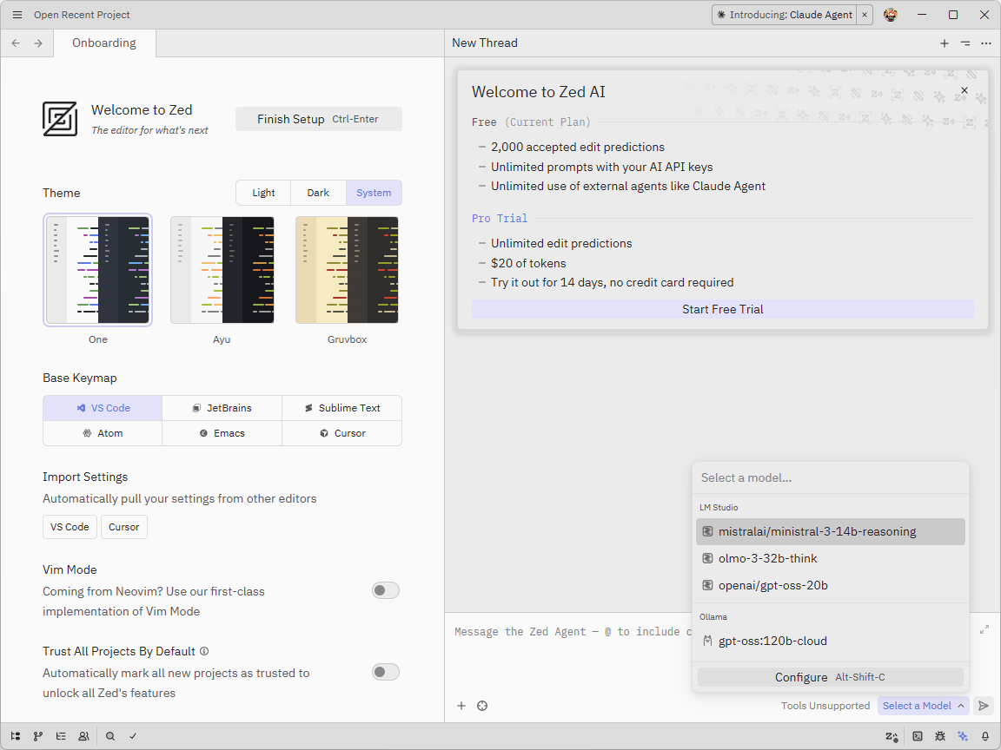Toggle Vim Mode switch
1001x750 pixels.
click(x=386, y=590)
